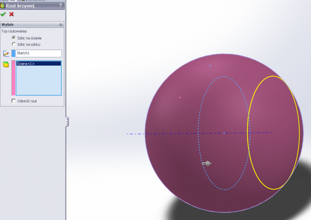The height and width of the screenshot is (220, 311).
Task: Click the Typ rzutowania label
Action: 14,31
